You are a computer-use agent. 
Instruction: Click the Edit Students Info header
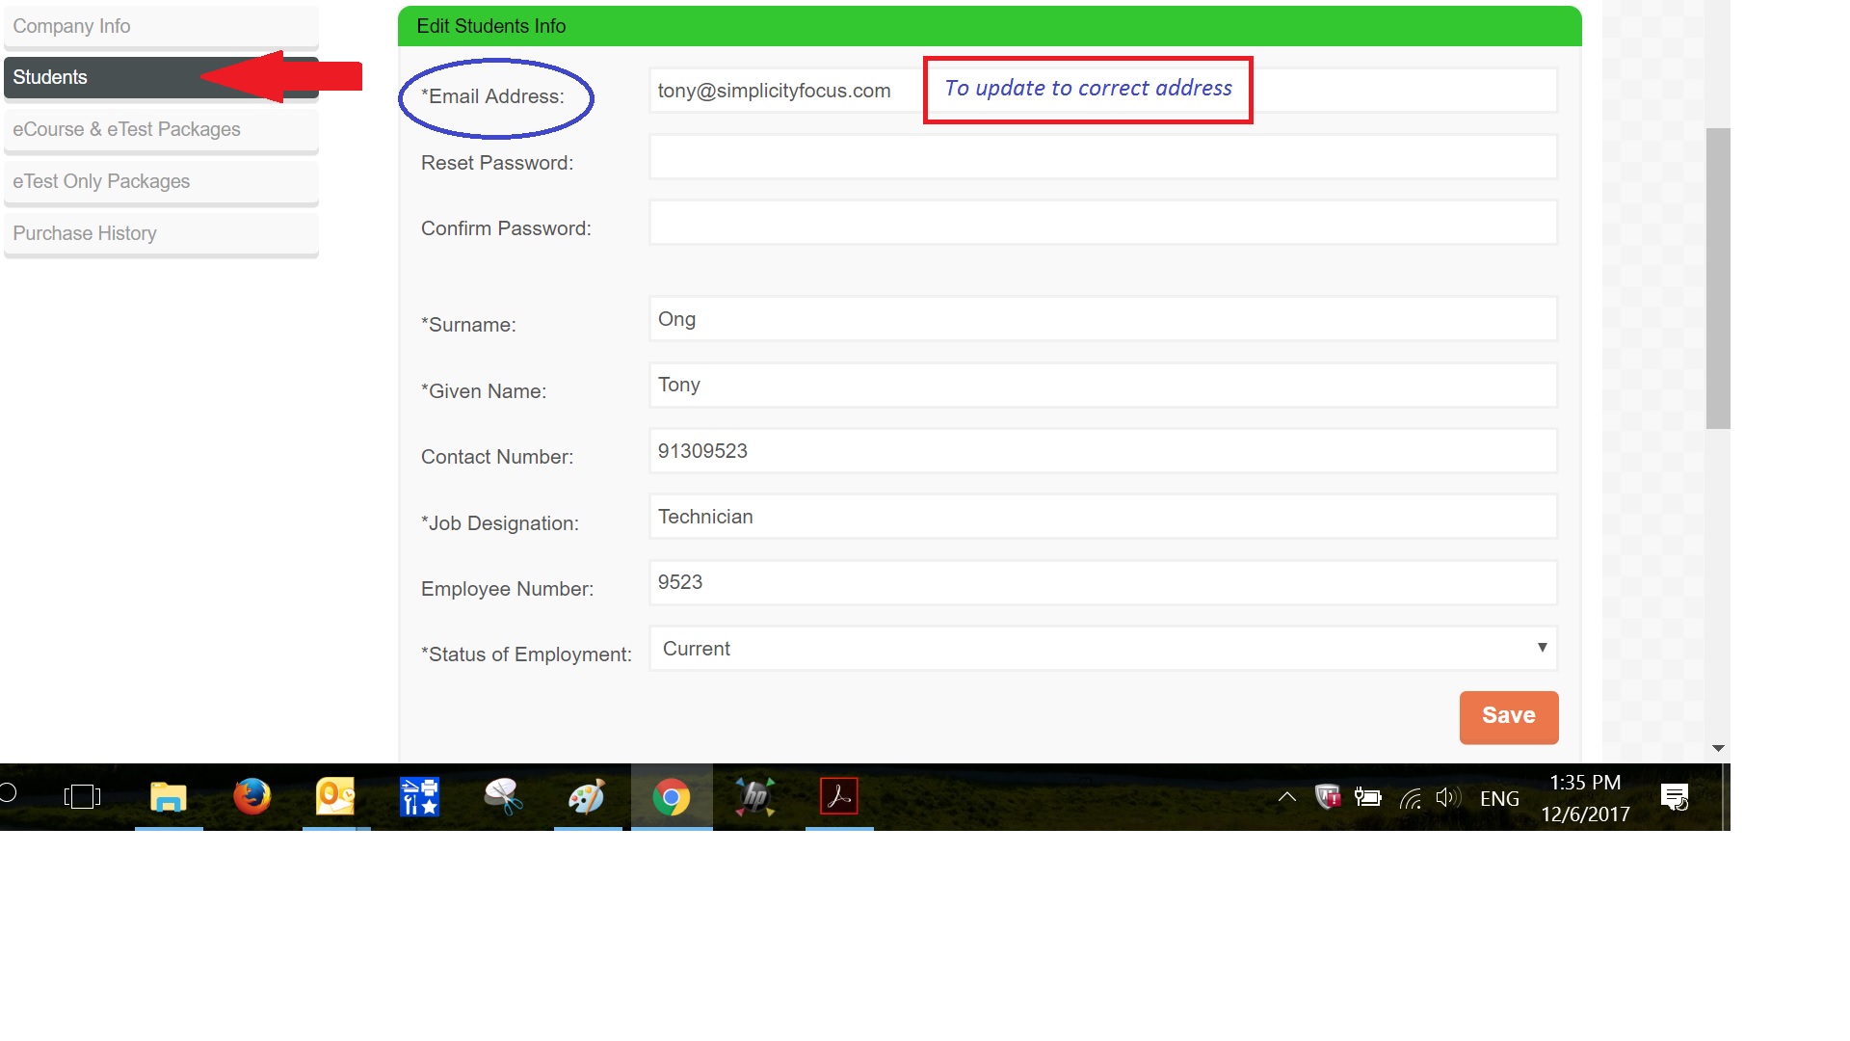(990, 26)
